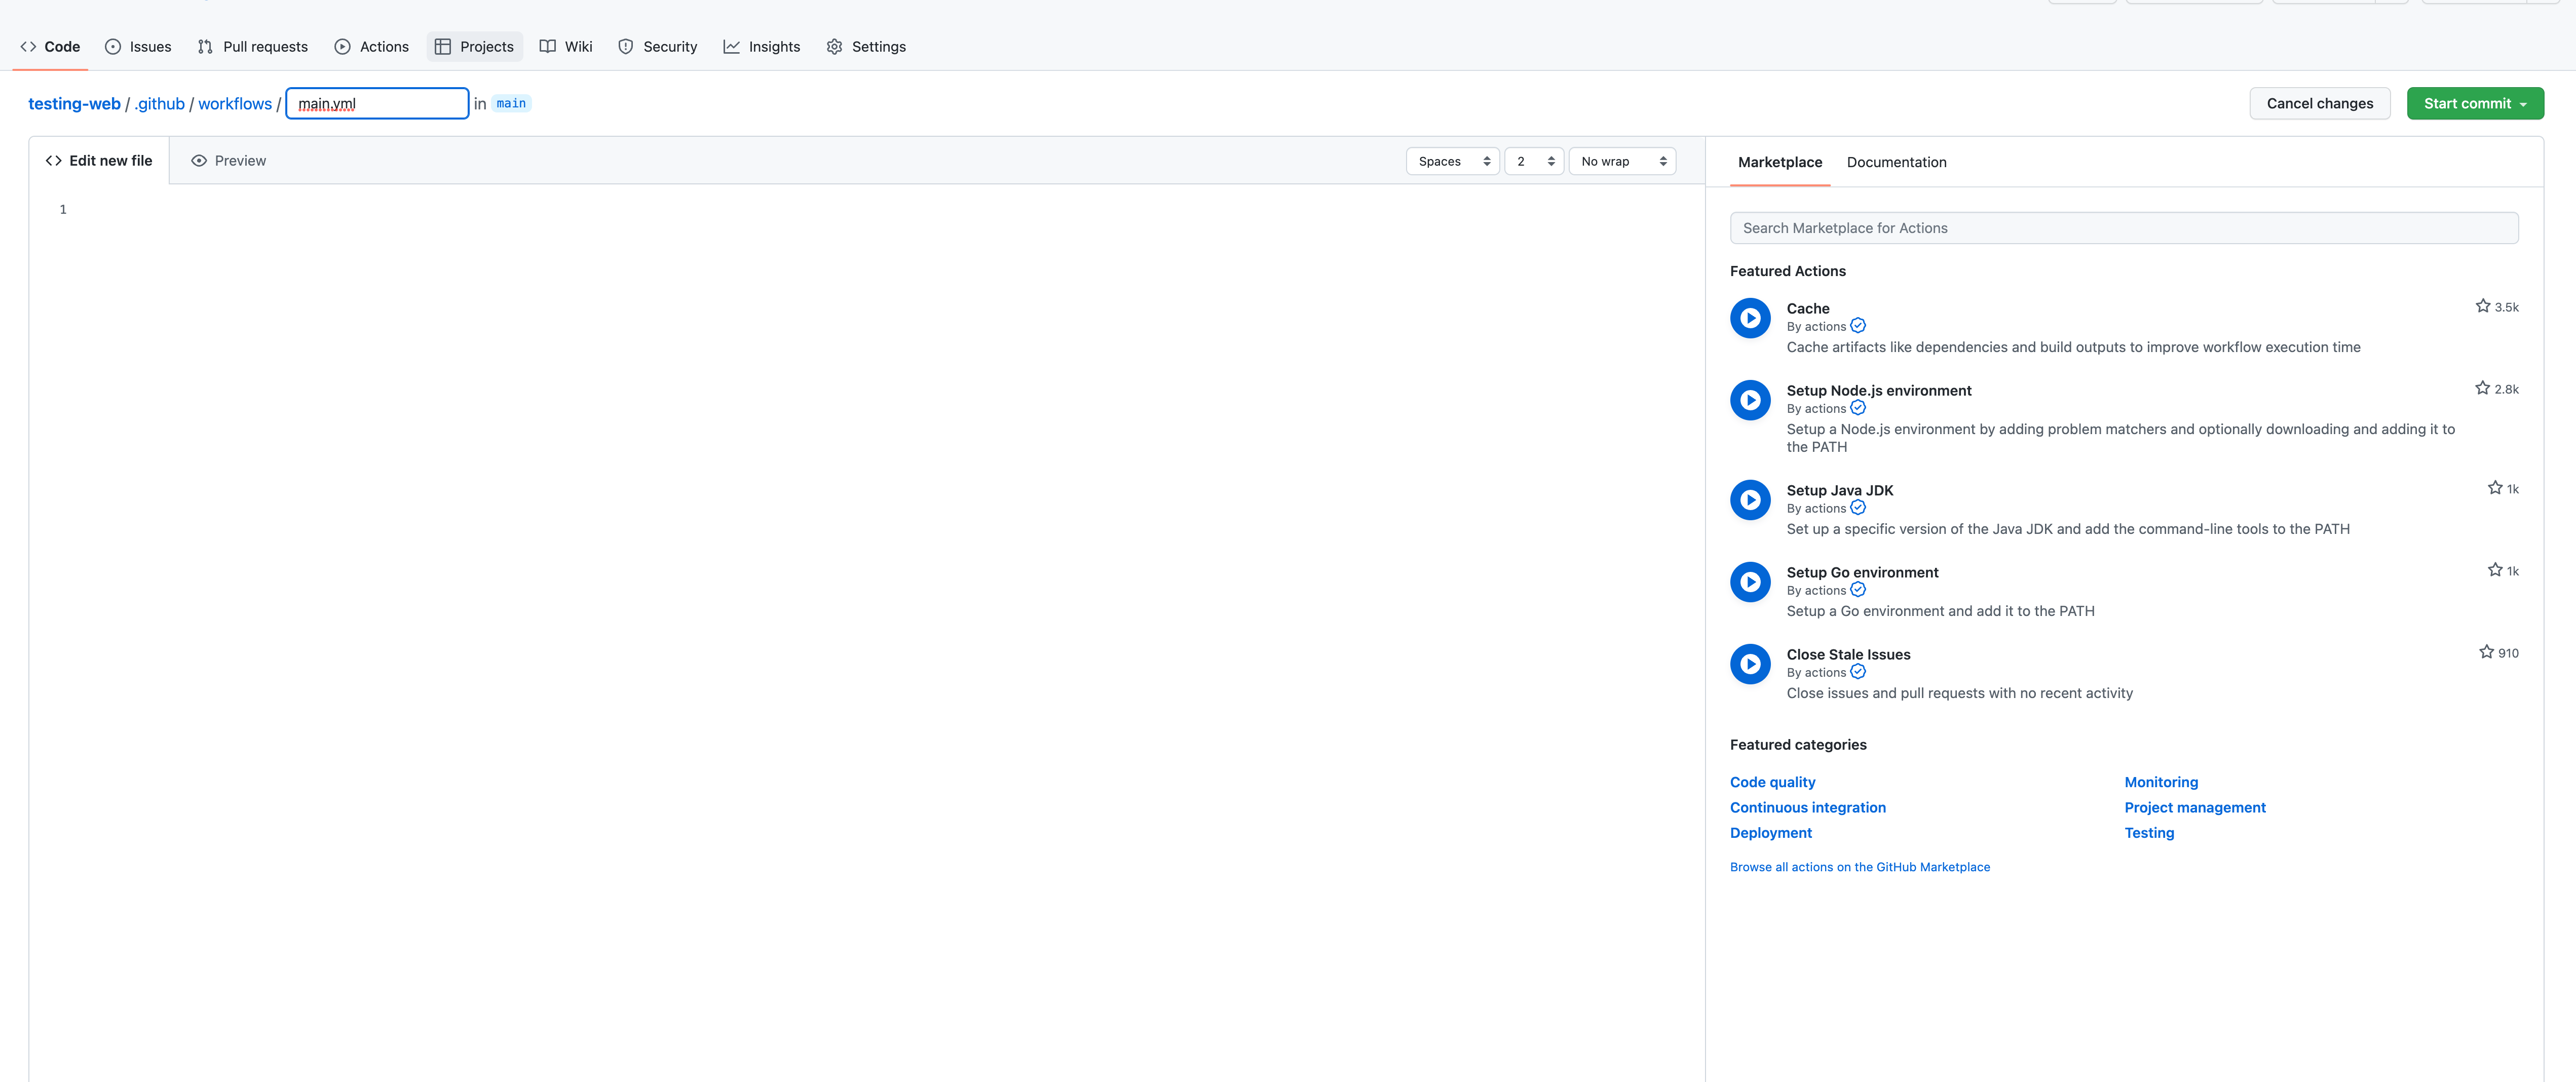This screenshot has height=1082, width=2576.
Task: Browse the Monitoring category
Action: coord(2161,782)
